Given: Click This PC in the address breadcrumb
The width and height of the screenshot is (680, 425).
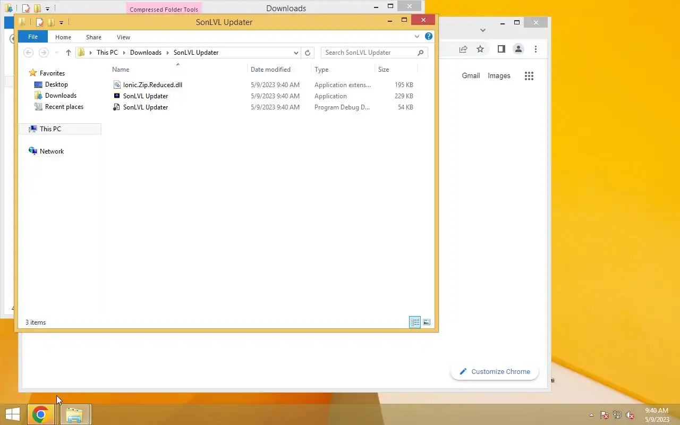Looking at the screenshot, I should [107, 53].
